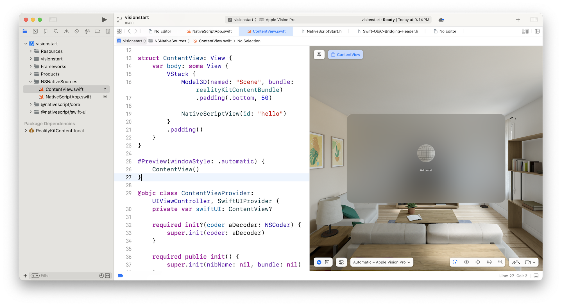Toggle the left sidebar visibility

click(x=53, y=20)
